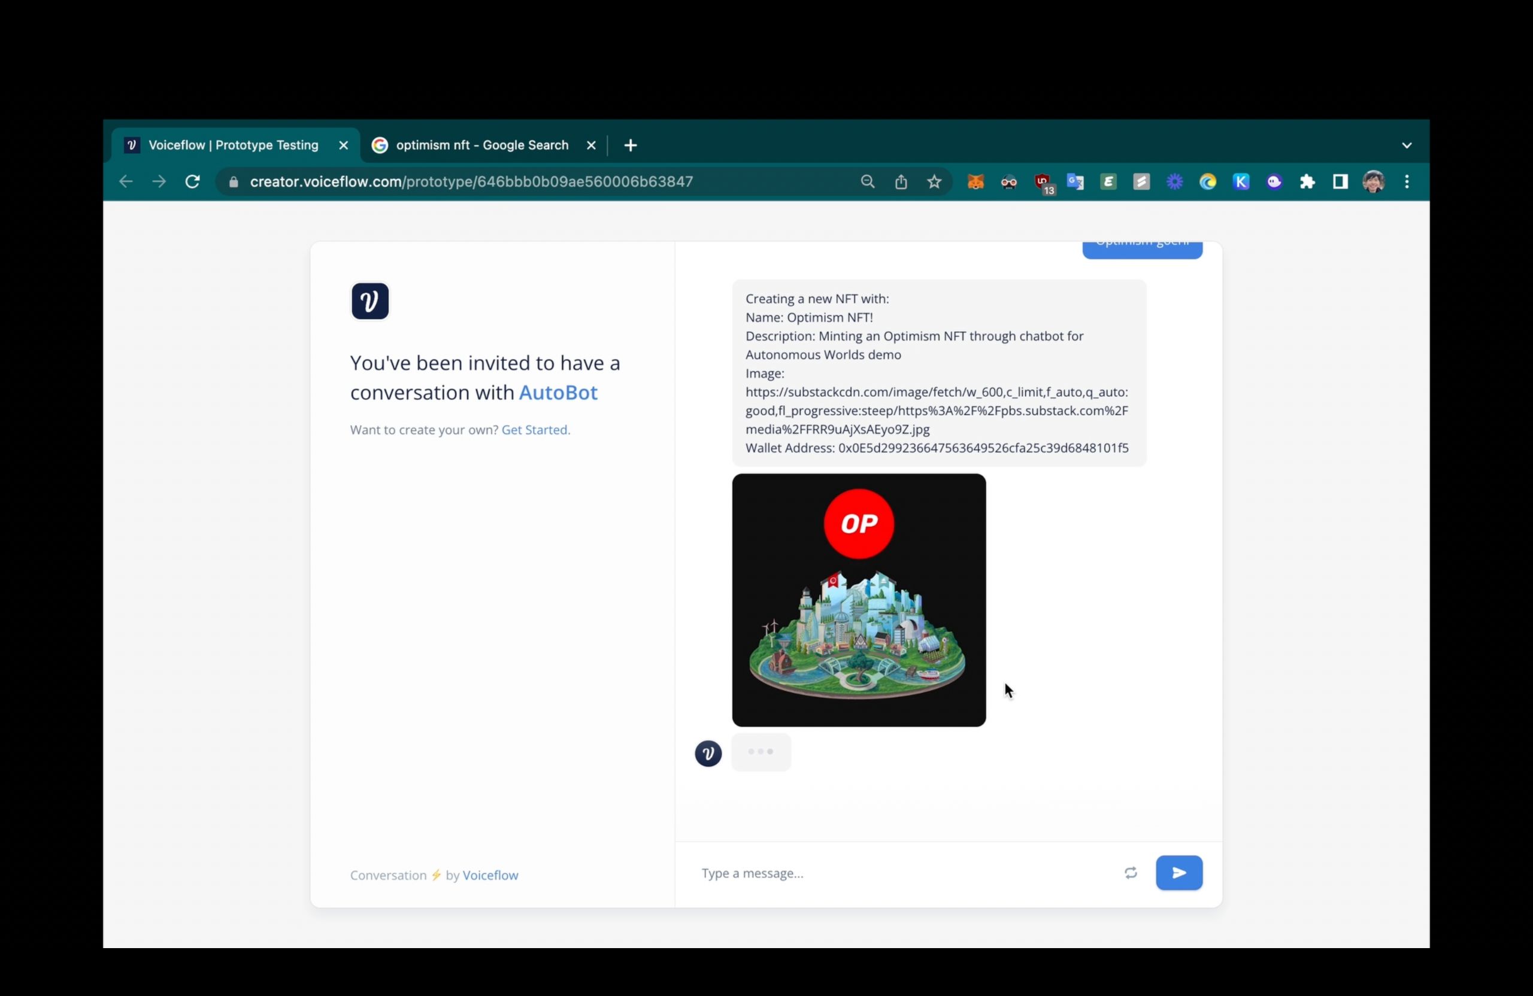Click the Voiceflow Prototype Testing tab
The image size is (1533, 996).
coord(234,145)
